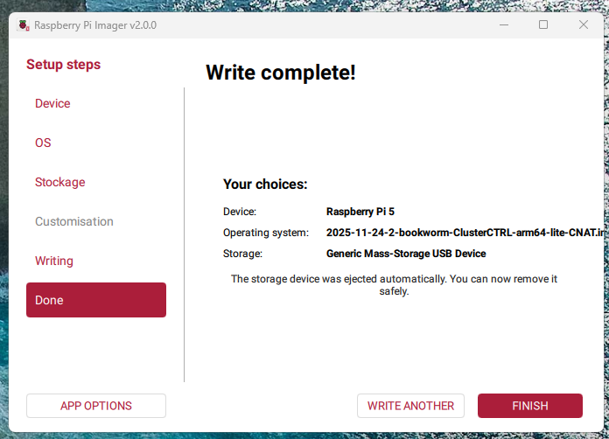Select the highlighted Done step
609x439 pixels.
(x=96, y=300)
